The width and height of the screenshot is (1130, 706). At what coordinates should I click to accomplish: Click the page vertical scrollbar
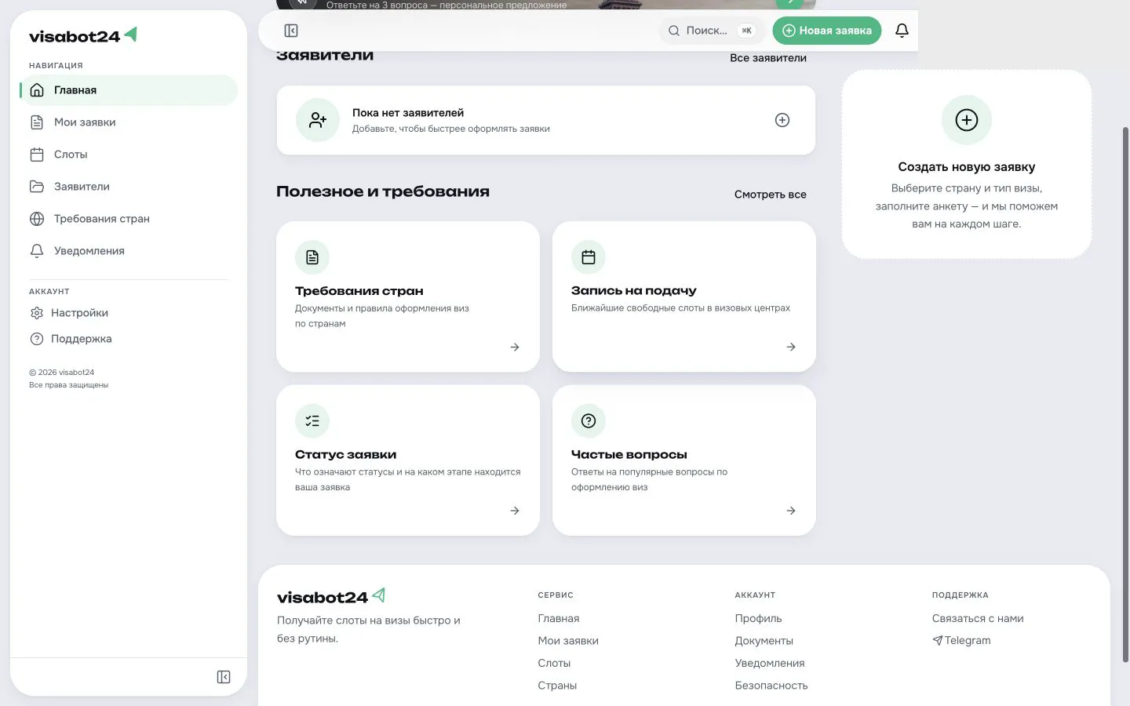pos(1125,395)
